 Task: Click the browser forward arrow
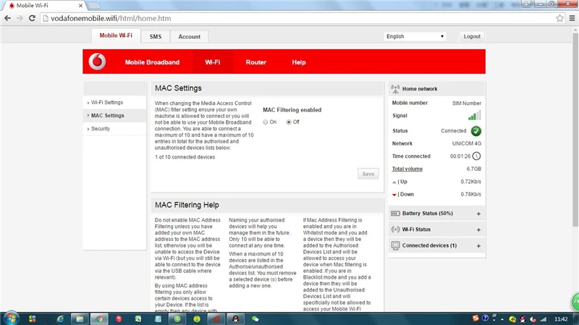(20, 18)
